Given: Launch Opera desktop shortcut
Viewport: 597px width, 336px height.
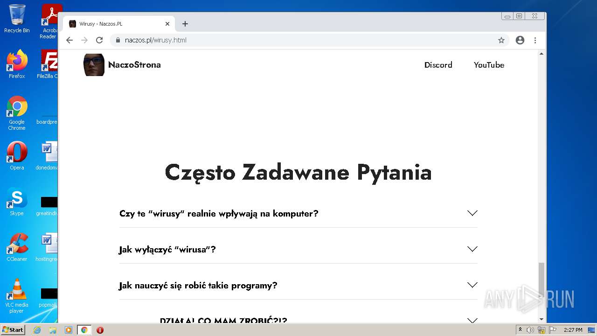Looking at the screenshot, I should [x=17, y=156].
